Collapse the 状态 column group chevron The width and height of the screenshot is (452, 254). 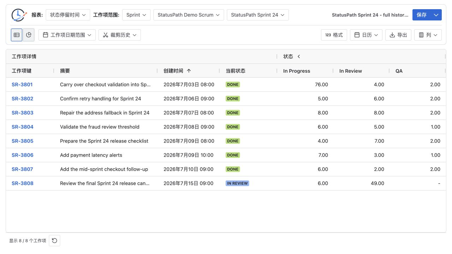299,56
